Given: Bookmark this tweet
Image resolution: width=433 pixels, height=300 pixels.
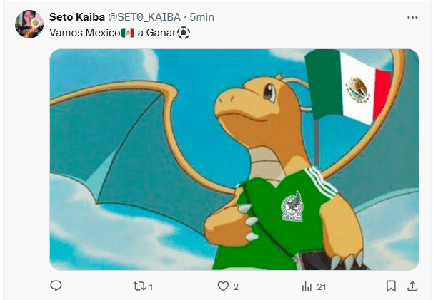Looking at the screenshot, I should click(391, 286).
